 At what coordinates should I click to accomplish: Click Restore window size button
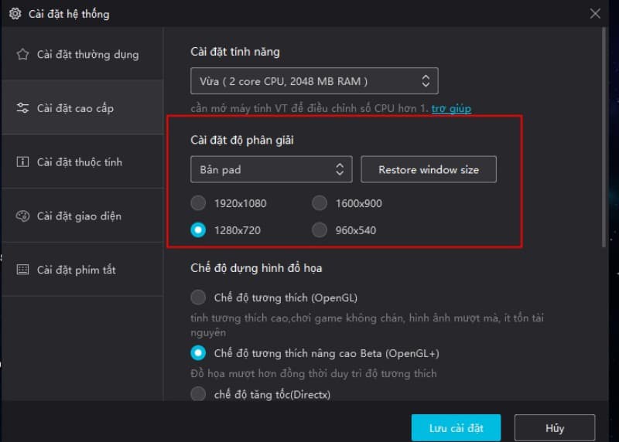(429, 169)
